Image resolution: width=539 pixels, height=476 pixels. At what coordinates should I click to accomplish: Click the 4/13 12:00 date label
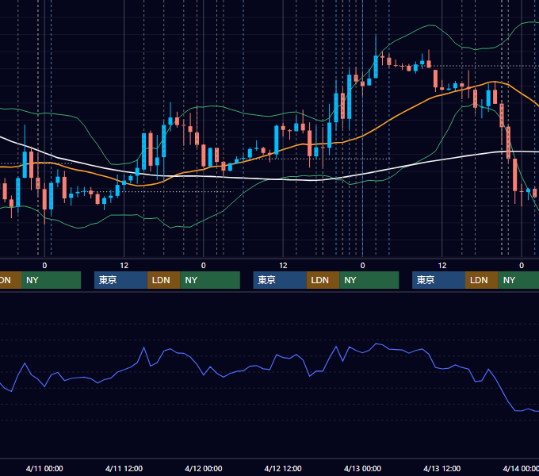[x=442, y=468]
